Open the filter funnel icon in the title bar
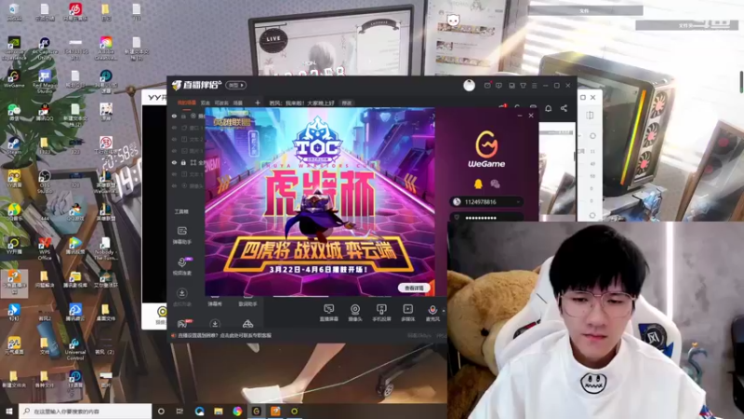The width and height of the screenshot is (744, 419). tap(523, 86)
